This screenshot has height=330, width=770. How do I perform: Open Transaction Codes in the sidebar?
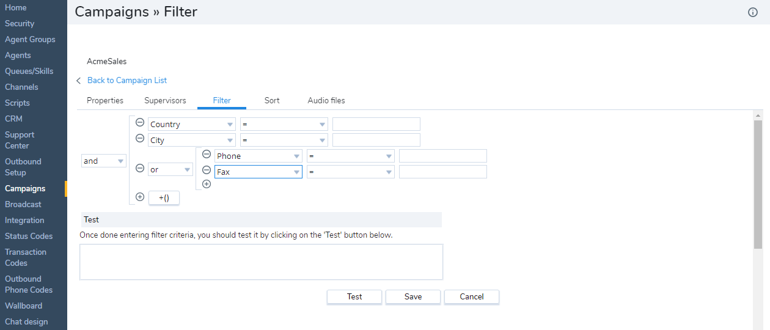point(26,257)
